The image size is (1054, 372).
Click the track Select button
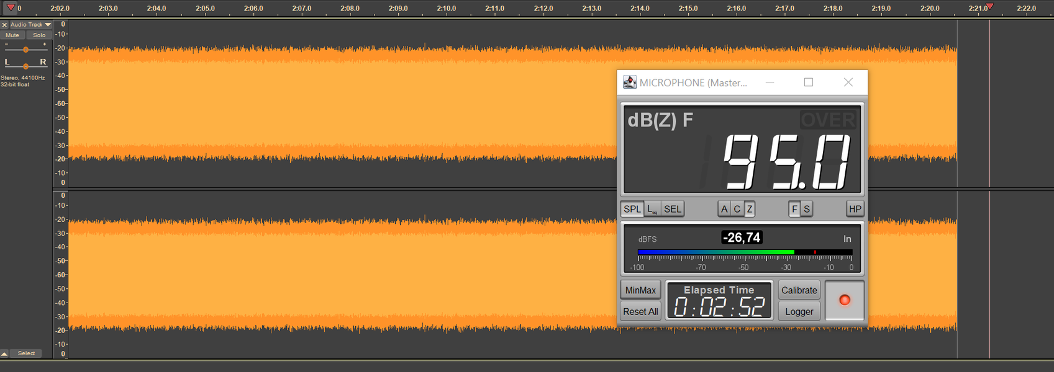[26, 353]
